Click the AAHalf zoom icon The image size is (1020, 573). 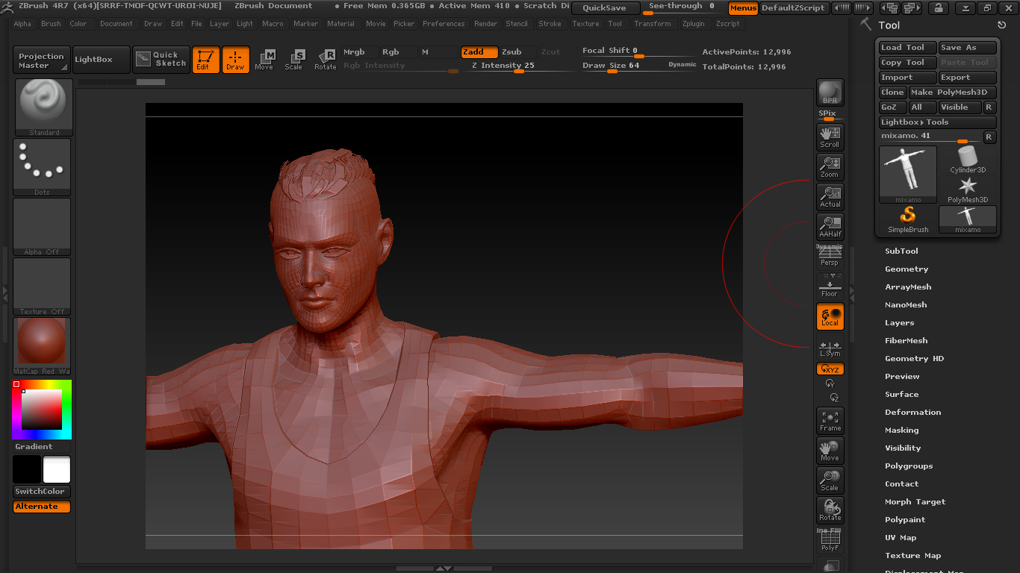tap(830, 226)
